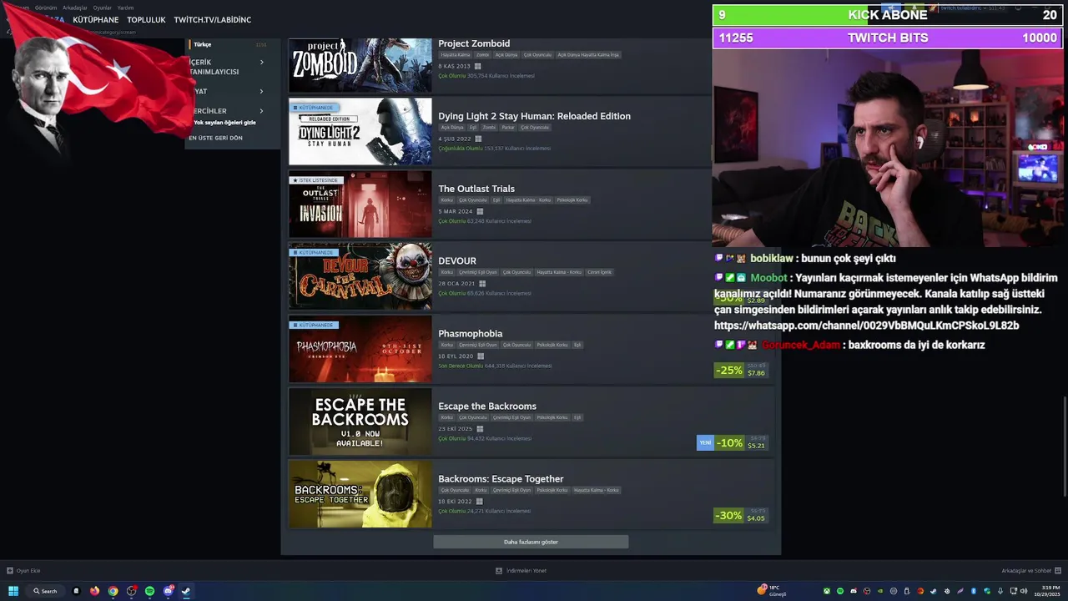
Task: Click Windows platform icon for Phasmophobia
Action: tap(481, 356)
